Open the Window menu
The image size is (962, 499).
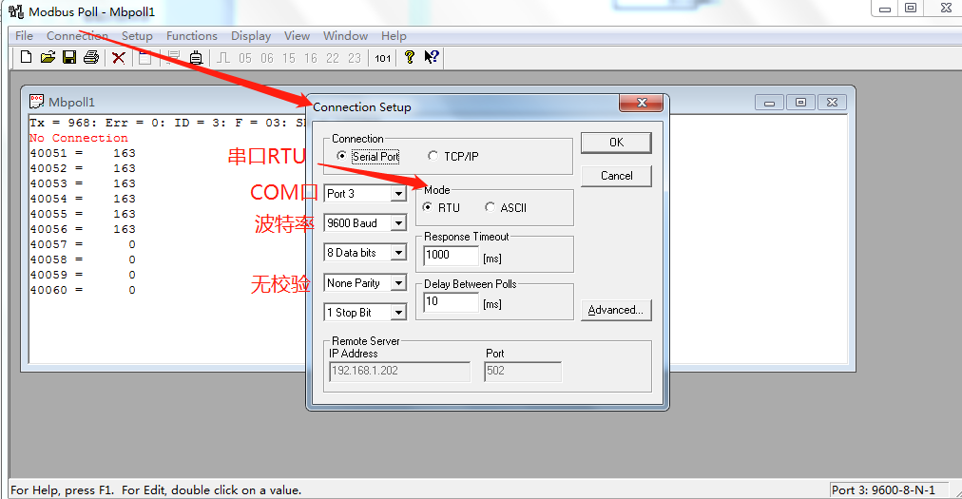tap(345, 35)
